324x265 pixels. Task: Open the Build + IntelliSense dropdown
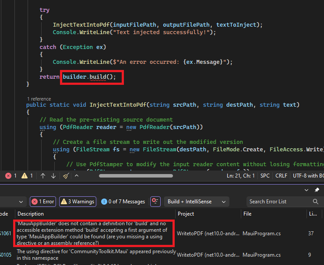pos(197,202)
